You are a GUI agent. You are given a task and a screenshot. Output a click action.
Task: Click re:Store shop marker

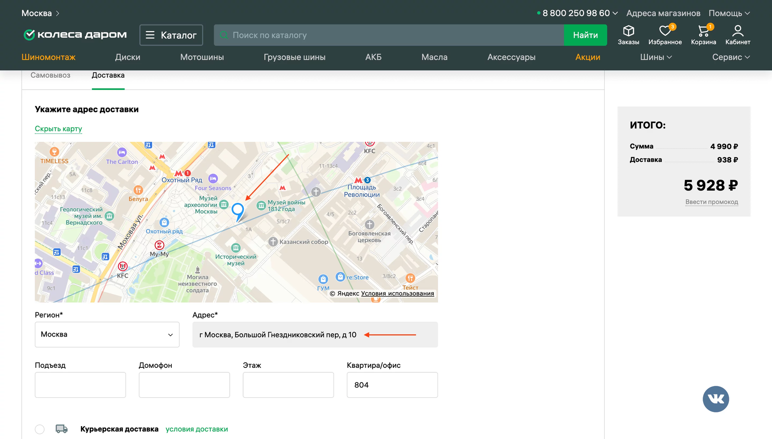pos(340,276)
